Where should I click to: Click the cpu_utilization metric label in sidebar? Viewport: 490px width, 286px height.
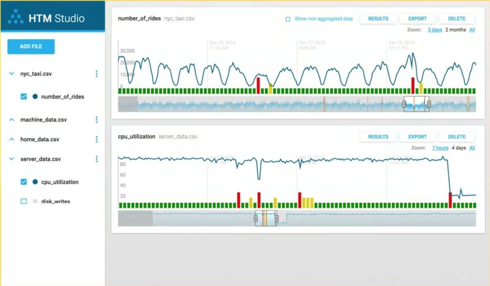coord(60,182)
